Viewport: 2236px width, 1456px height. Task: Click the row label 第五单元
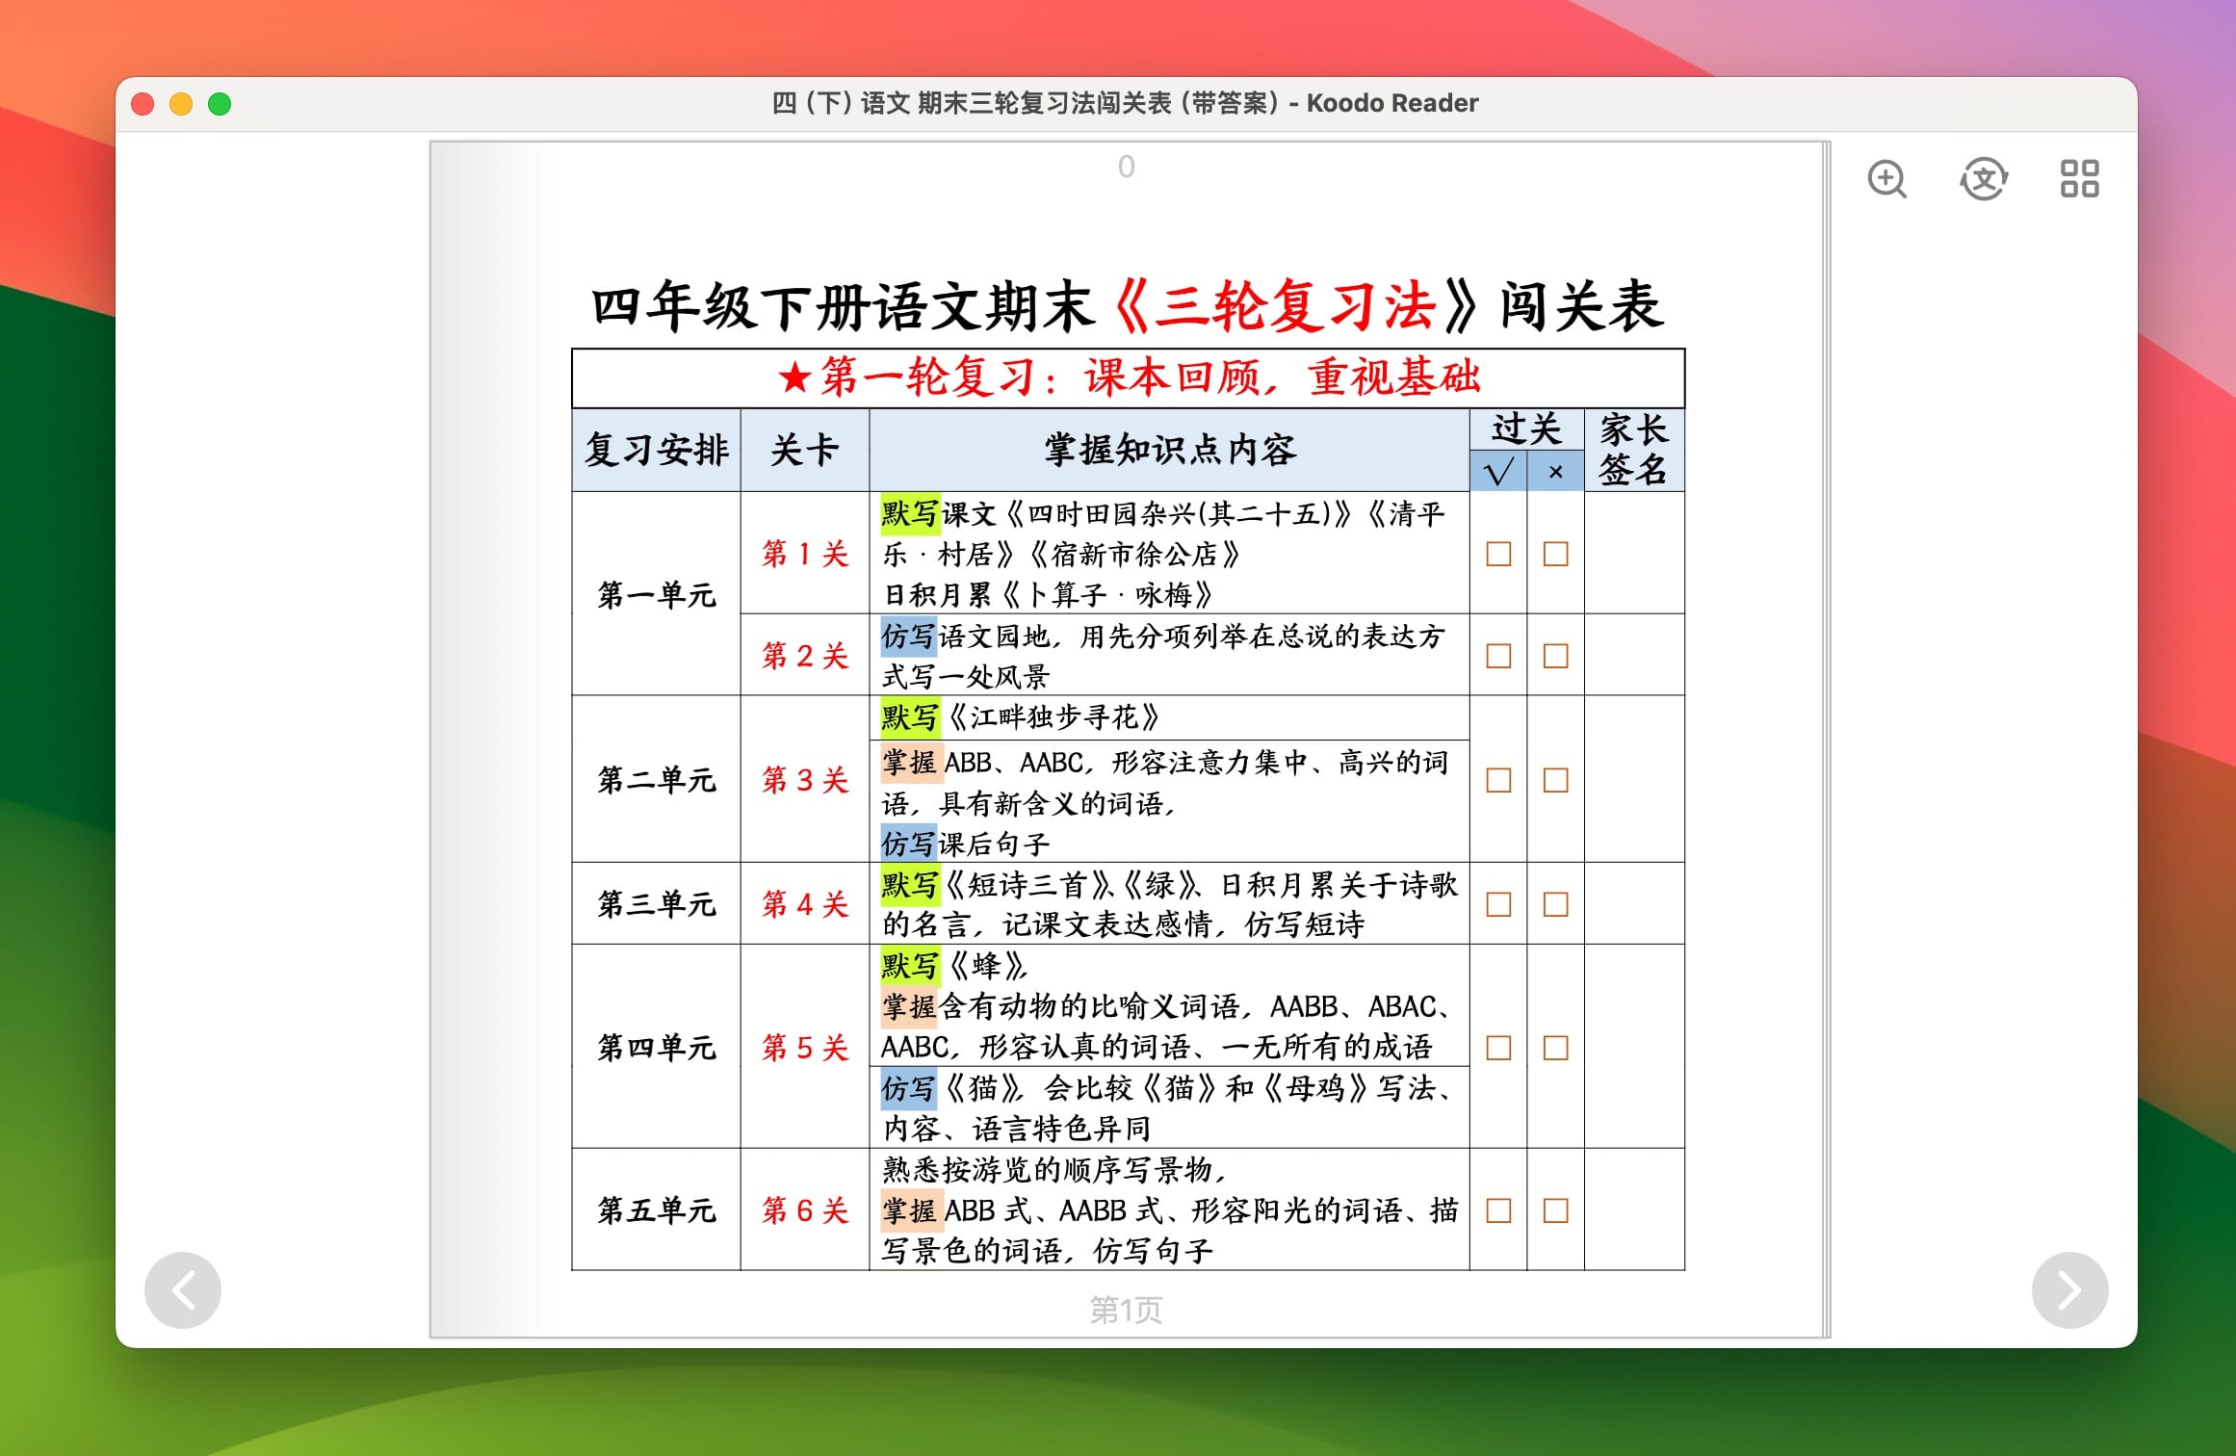pyautogui.click(x=657, y=1209)
